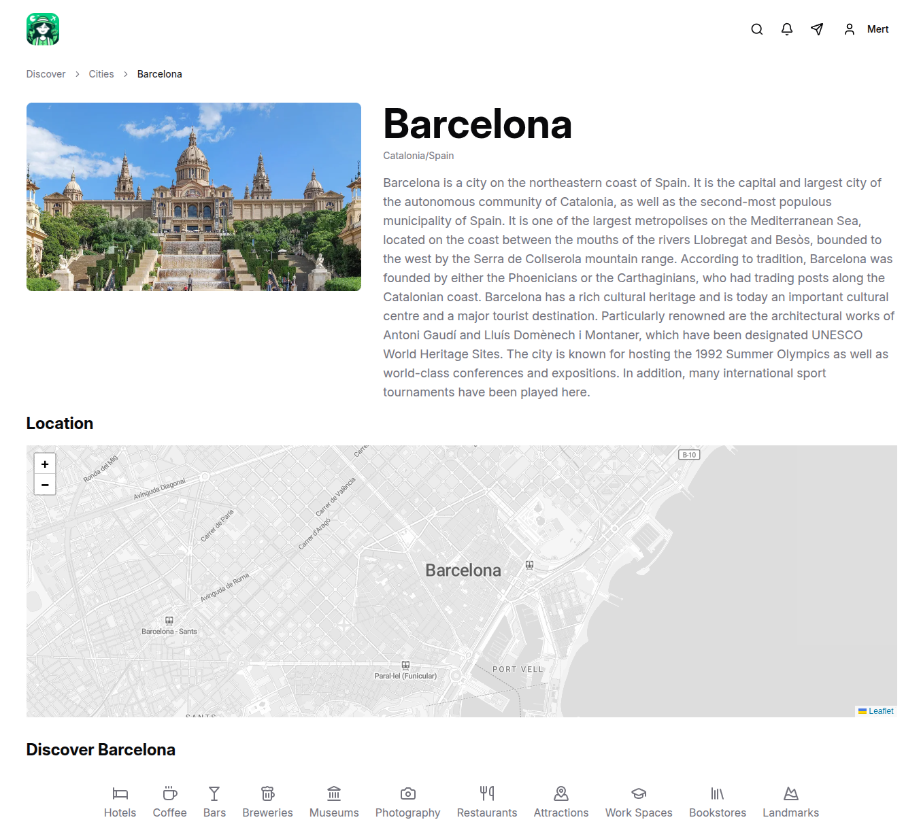Open the Leaflet attribution link
The image size is (921, 839).
(x=881, y=711)
